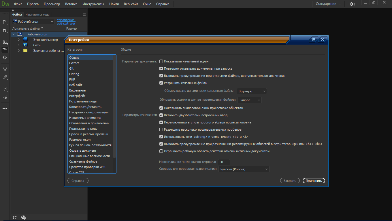Open the Запрос update links dropdown
Viewport: 392px width, 221px height.
(249, 100)
